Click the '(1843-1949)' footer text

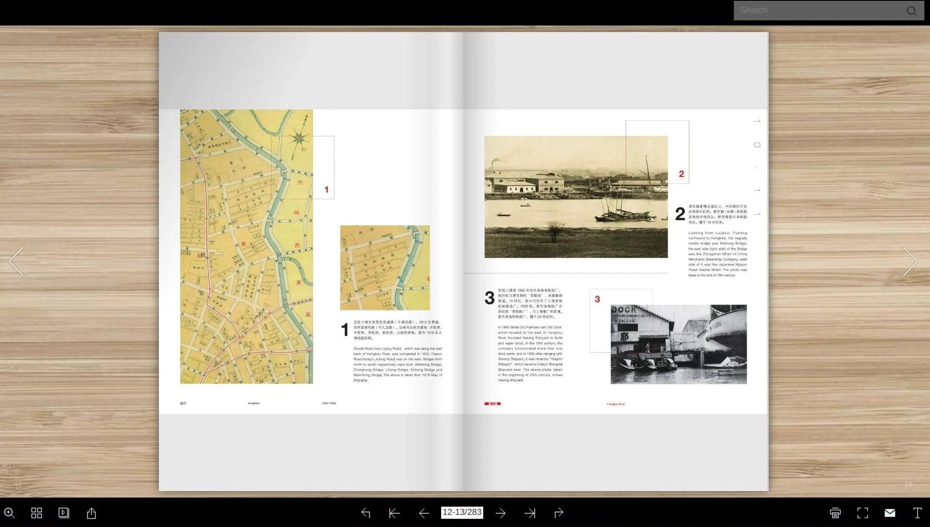(x=329, y=403)
